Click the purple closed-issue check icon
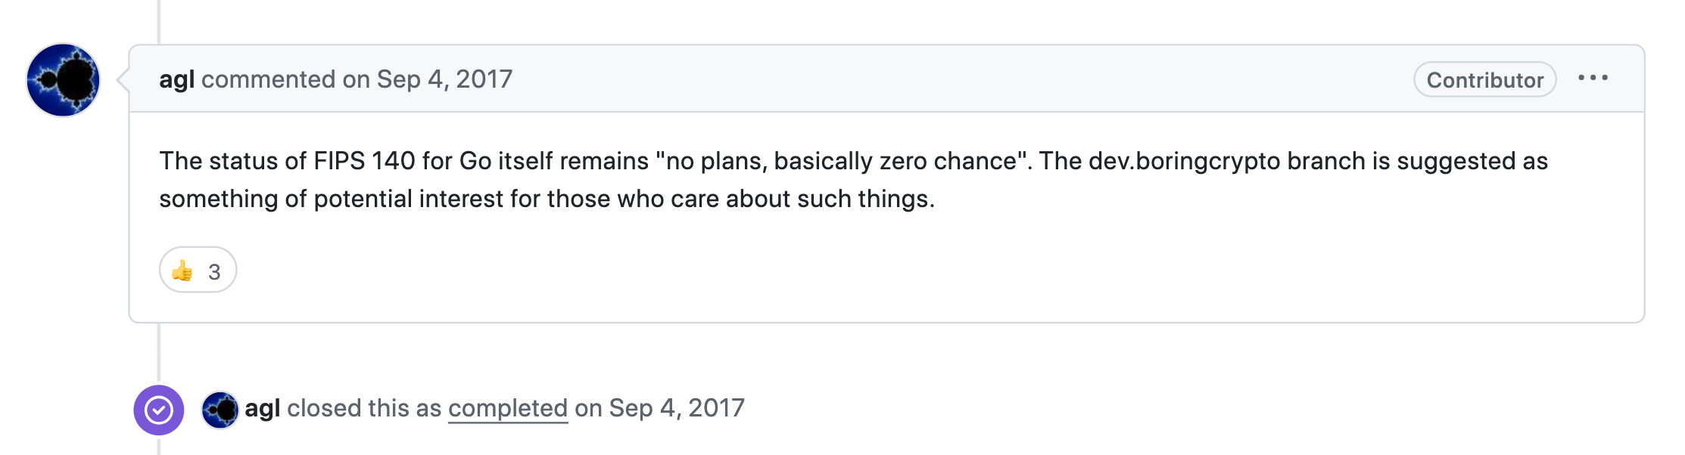This screenshot has height=455, width=1685. pos(159,410)
